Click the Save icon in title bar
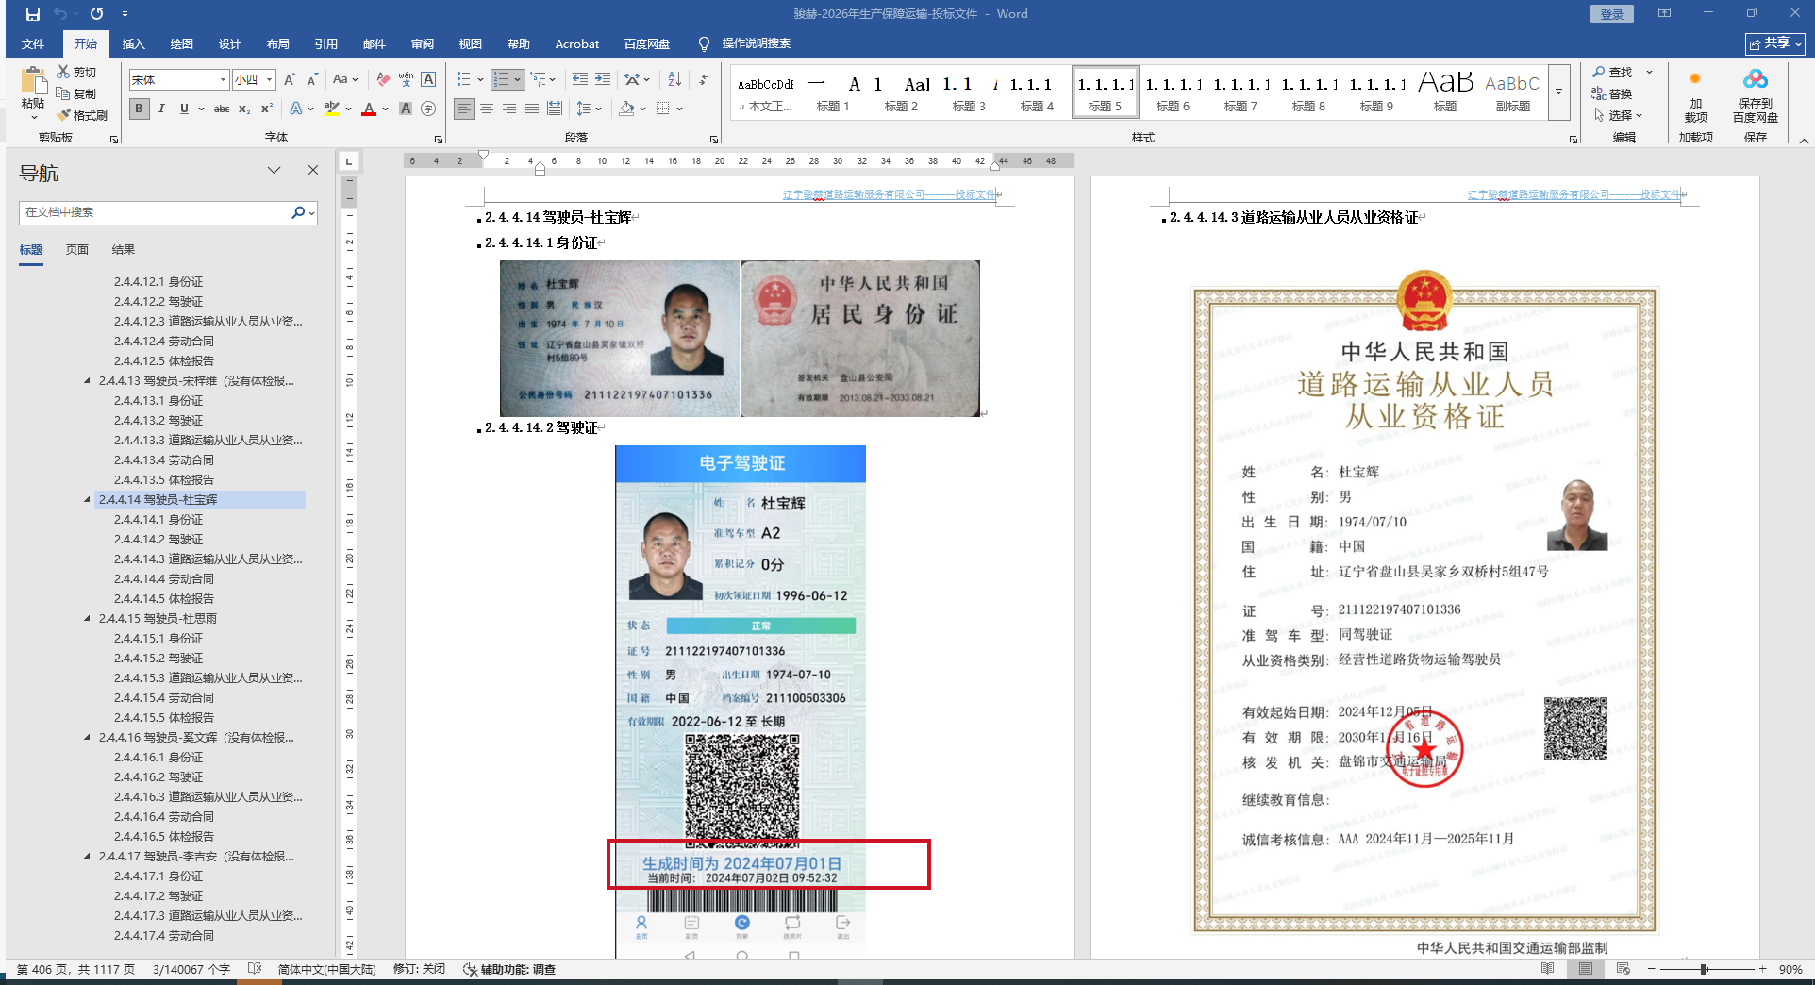Viewport: 1815px width, 985px height. 33,14
